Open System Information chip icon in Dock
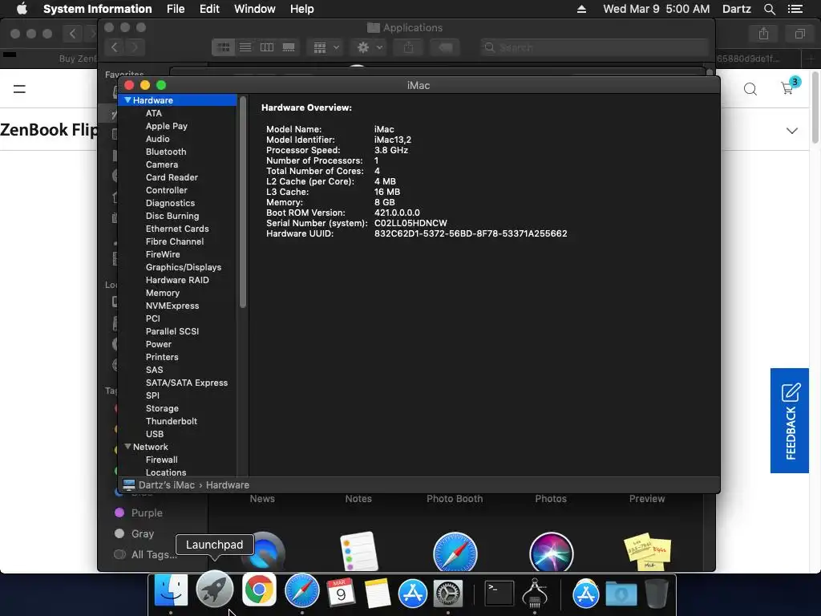 pos(535,594)
